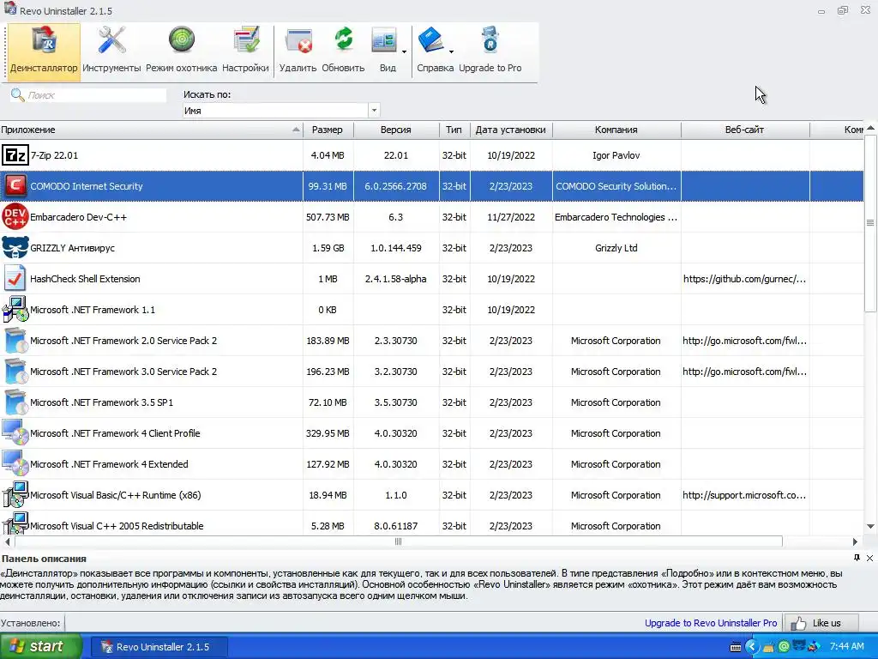
Task: Sort by the Компания column header
Action: click(x=616, y=130)
